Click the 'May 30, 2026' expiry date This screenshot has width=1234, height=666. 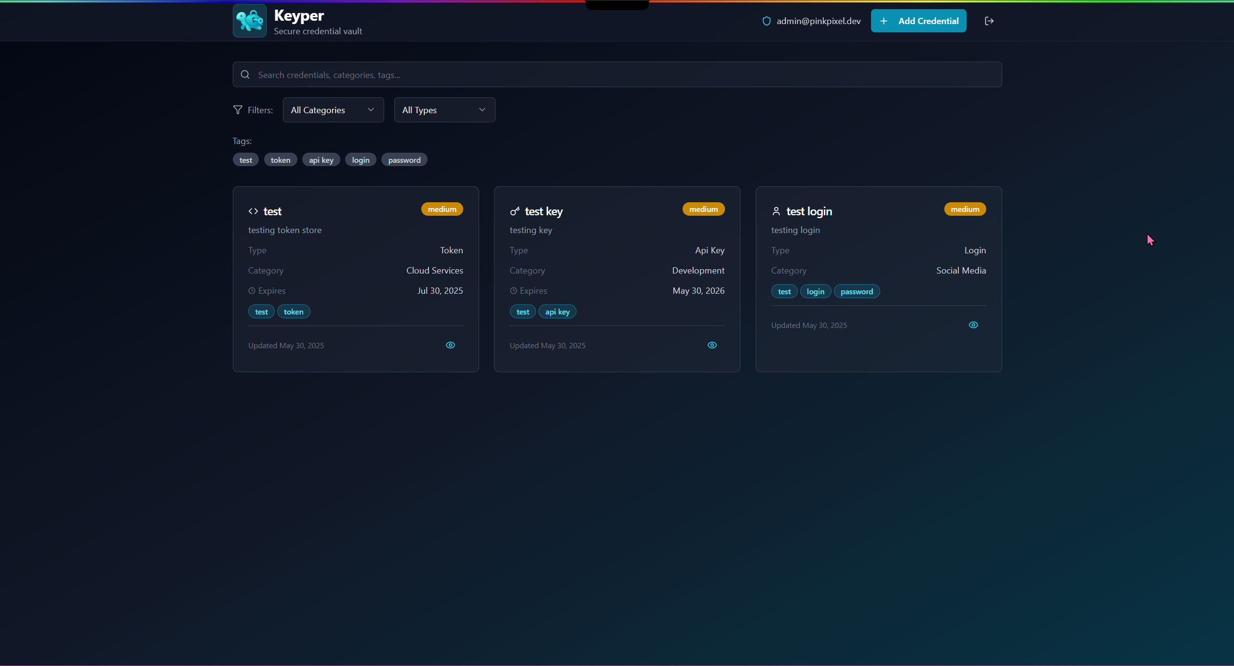click(698, 290)
